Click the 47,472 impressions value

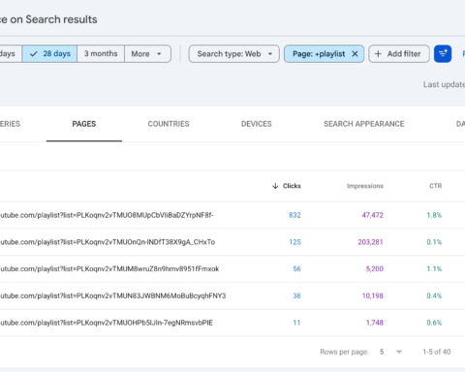(372, 215)
